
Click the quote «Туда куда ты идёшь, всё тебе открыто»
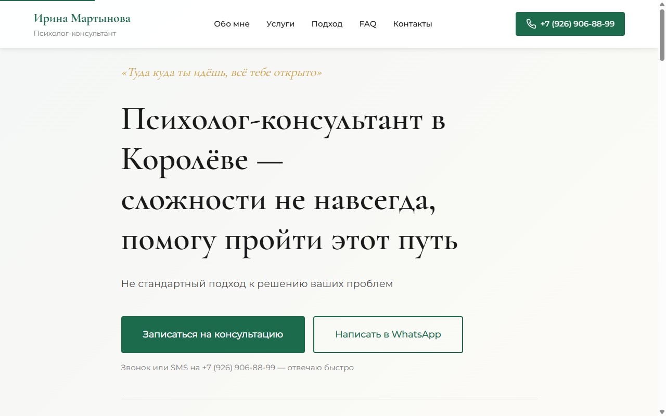point(222,73)
